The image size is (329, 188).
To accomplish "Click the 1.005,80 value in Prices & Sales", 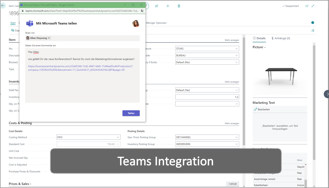I will (x=232, y=184).
